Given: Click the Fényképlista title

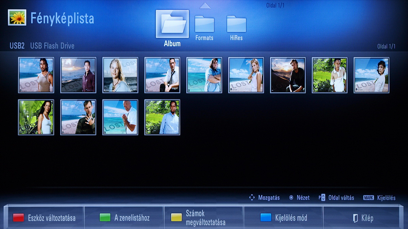Looking at the screenshot, I should (62, 19).
